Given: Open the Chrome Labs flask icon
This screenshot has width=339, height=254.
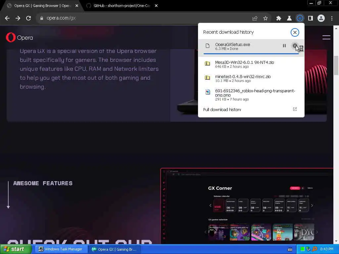Looking at the screenshot, I should point(289,19).
